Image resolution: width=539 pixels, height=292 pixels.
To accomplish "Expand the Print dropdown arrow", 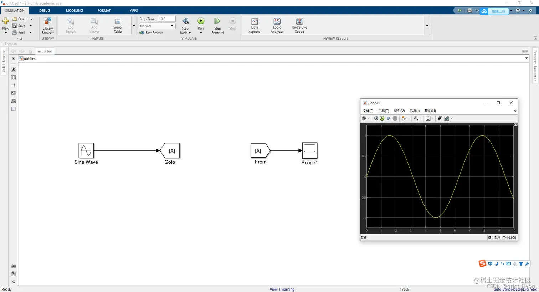I will [31, 32].
